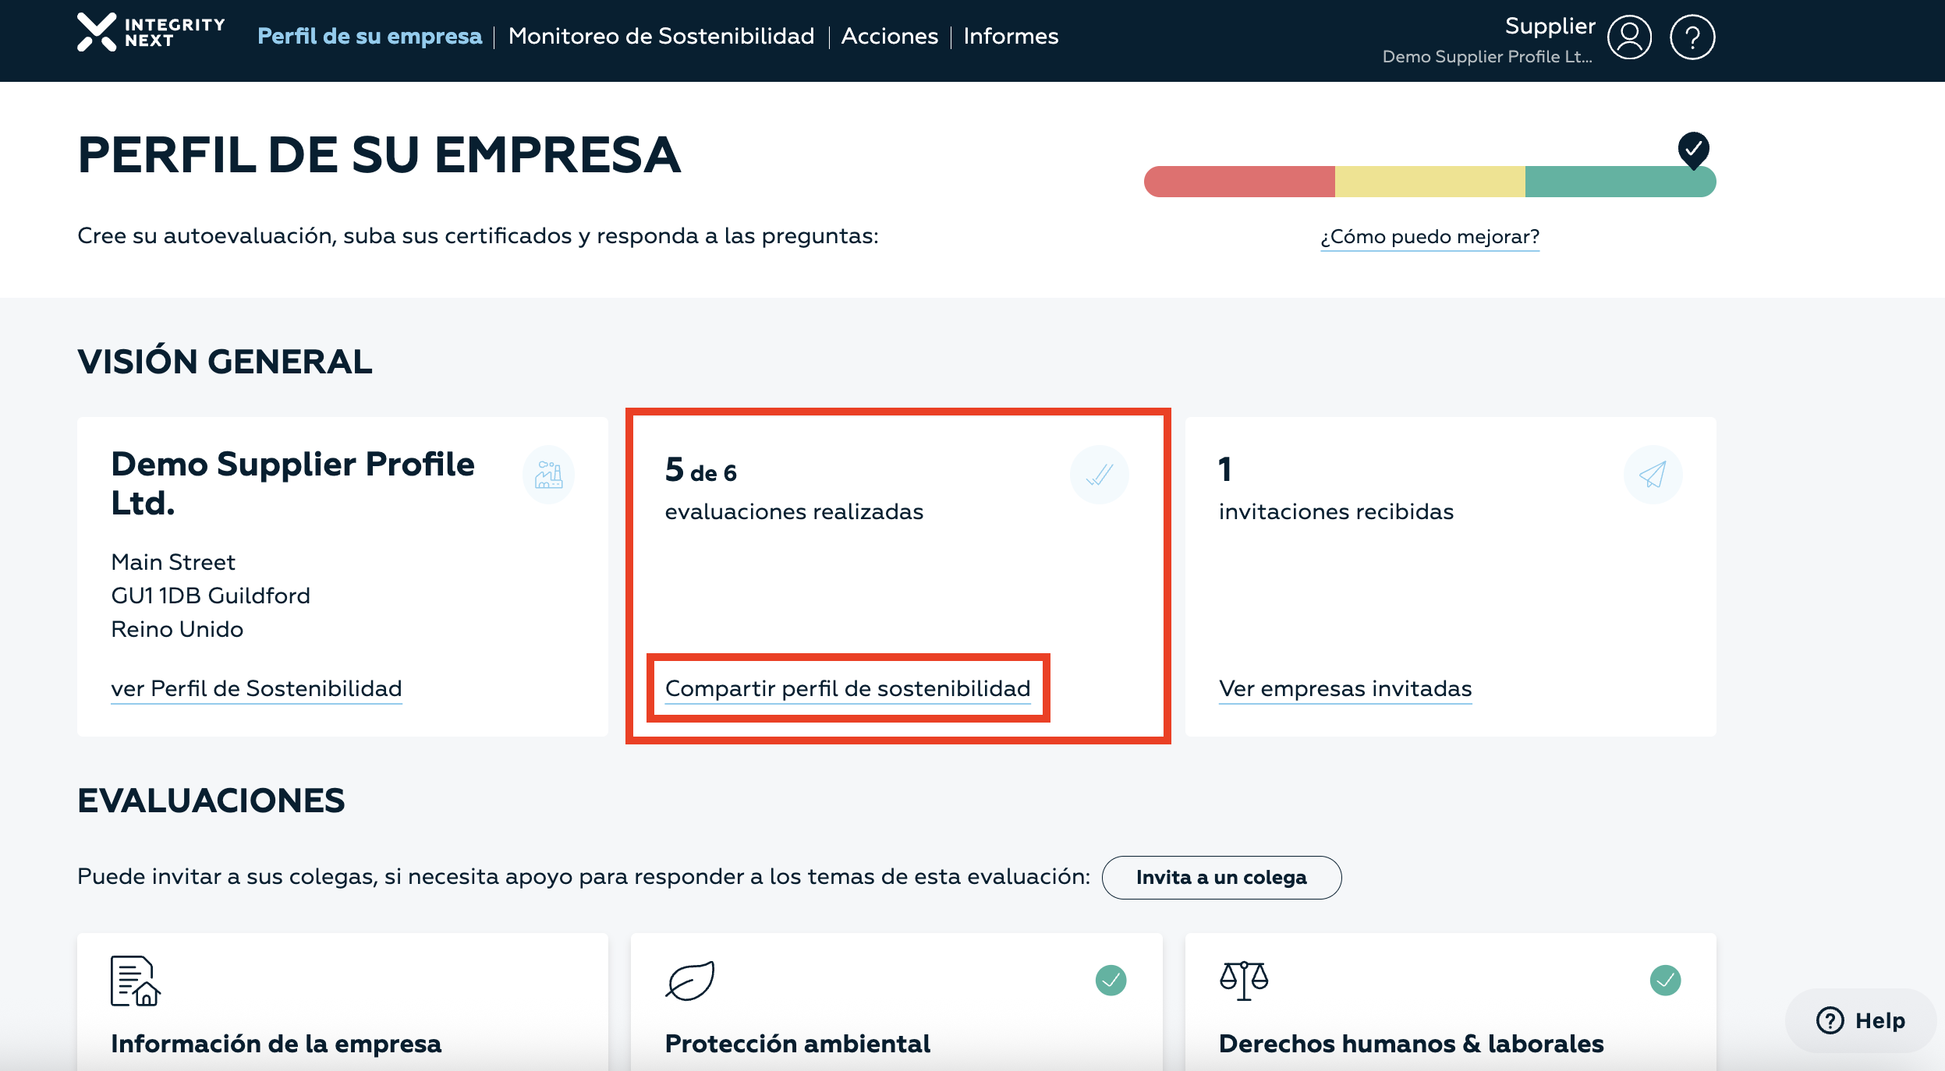Image resolution: width=1945 pixels, height=1071 pixels.
Task: Click the checkmark marker on the progress bar
Action: click(x=1693, y=148)
